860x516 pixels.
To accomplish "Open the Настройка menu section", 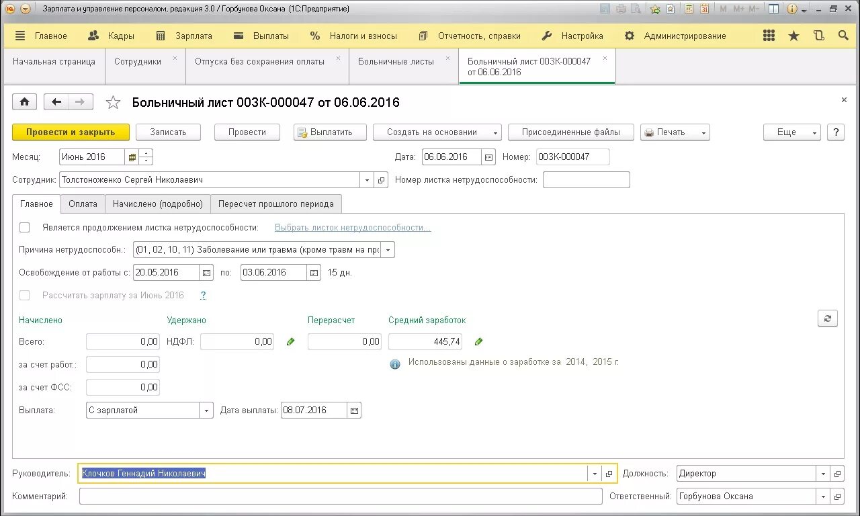I will [572, 36].
